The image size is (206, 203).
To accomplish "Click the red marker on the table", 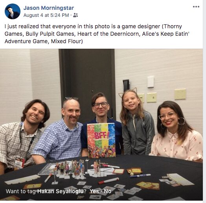I will point(109,181).
